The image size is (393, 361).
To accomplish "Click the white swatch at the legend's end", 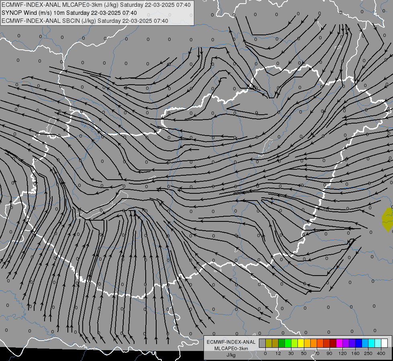I will [x=385, y=343].
